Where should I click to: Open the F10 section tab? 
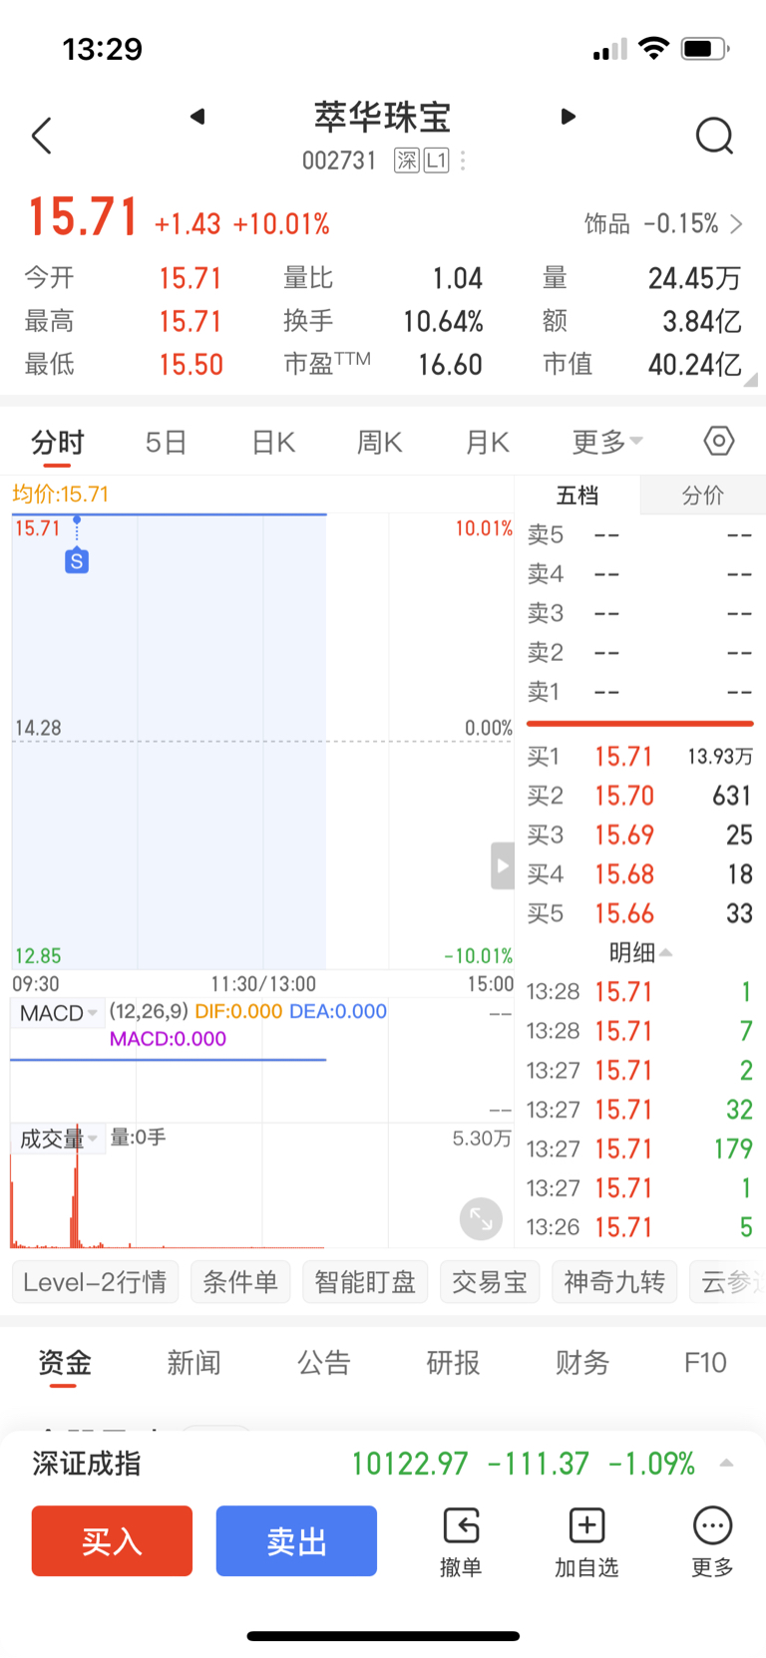(x=705, y=1362)
